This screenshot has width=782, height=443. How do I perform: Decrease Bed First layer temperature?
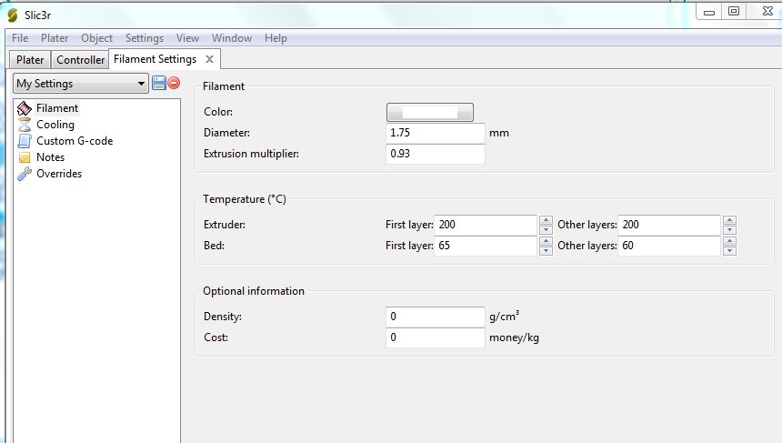(x=546, y=250)
